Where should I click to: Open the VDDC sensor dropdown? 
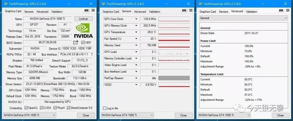coord(136,85)
